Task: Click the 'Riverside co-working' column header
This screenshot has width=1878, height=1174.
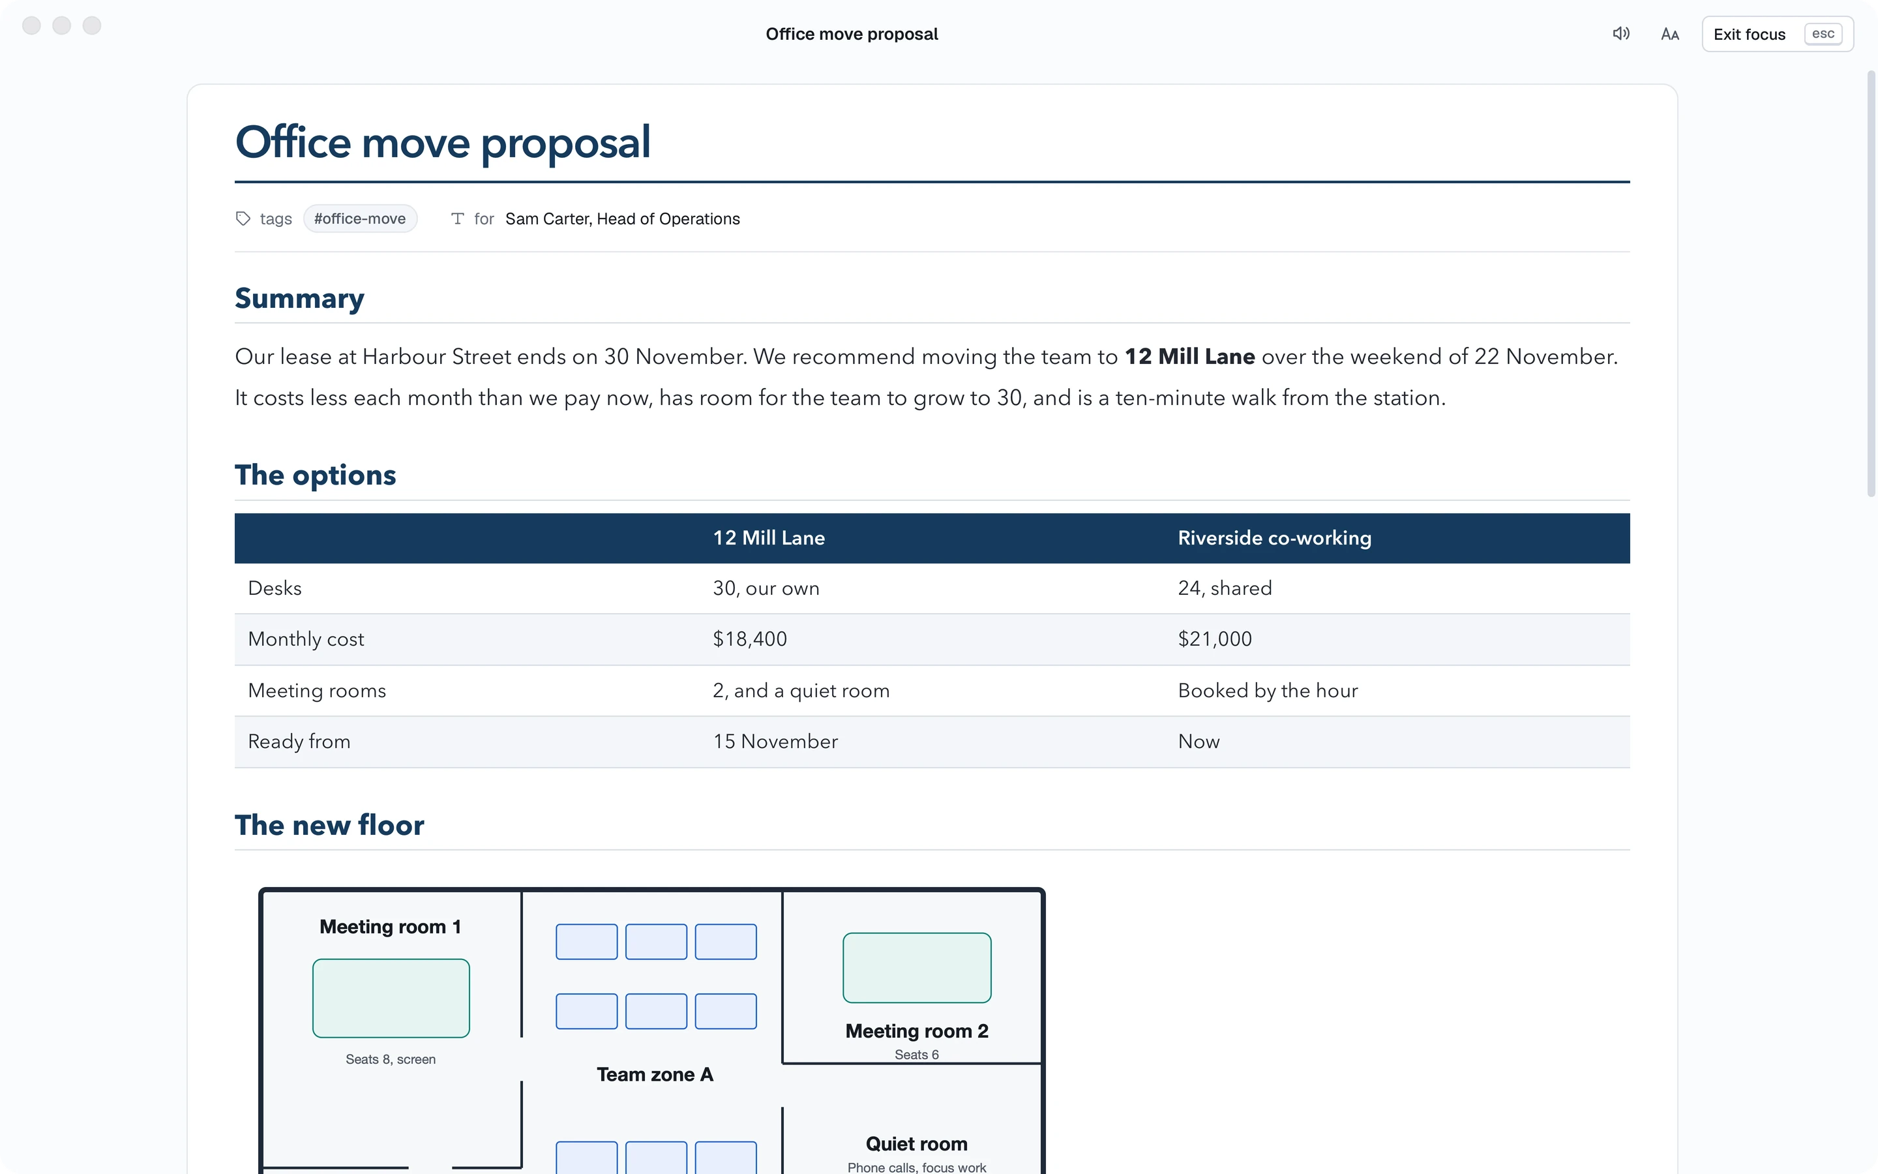Action: coord(1274,538)
